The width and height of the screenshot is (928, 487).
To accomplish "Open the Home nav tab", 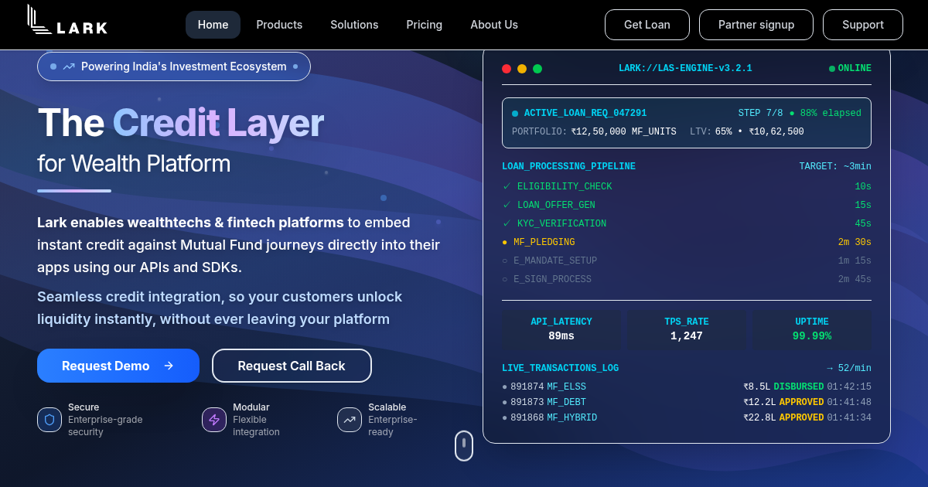I will tap(213, 25).
